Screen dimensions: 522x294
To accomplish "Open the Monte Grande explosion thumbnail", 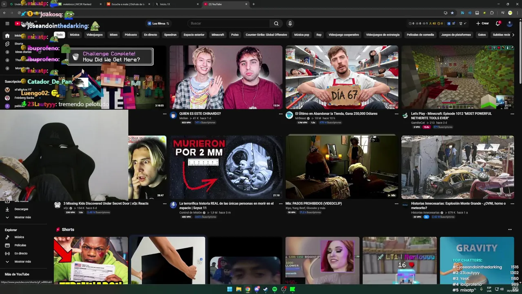I will (x=458, y=167).
